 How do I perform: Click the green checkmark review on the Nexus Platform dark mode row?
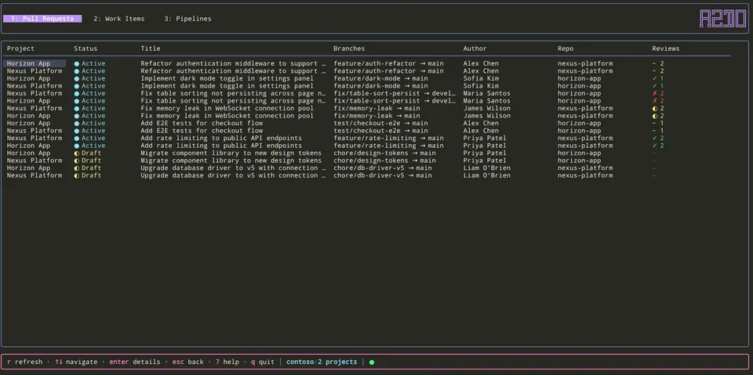tap(654, 86)
